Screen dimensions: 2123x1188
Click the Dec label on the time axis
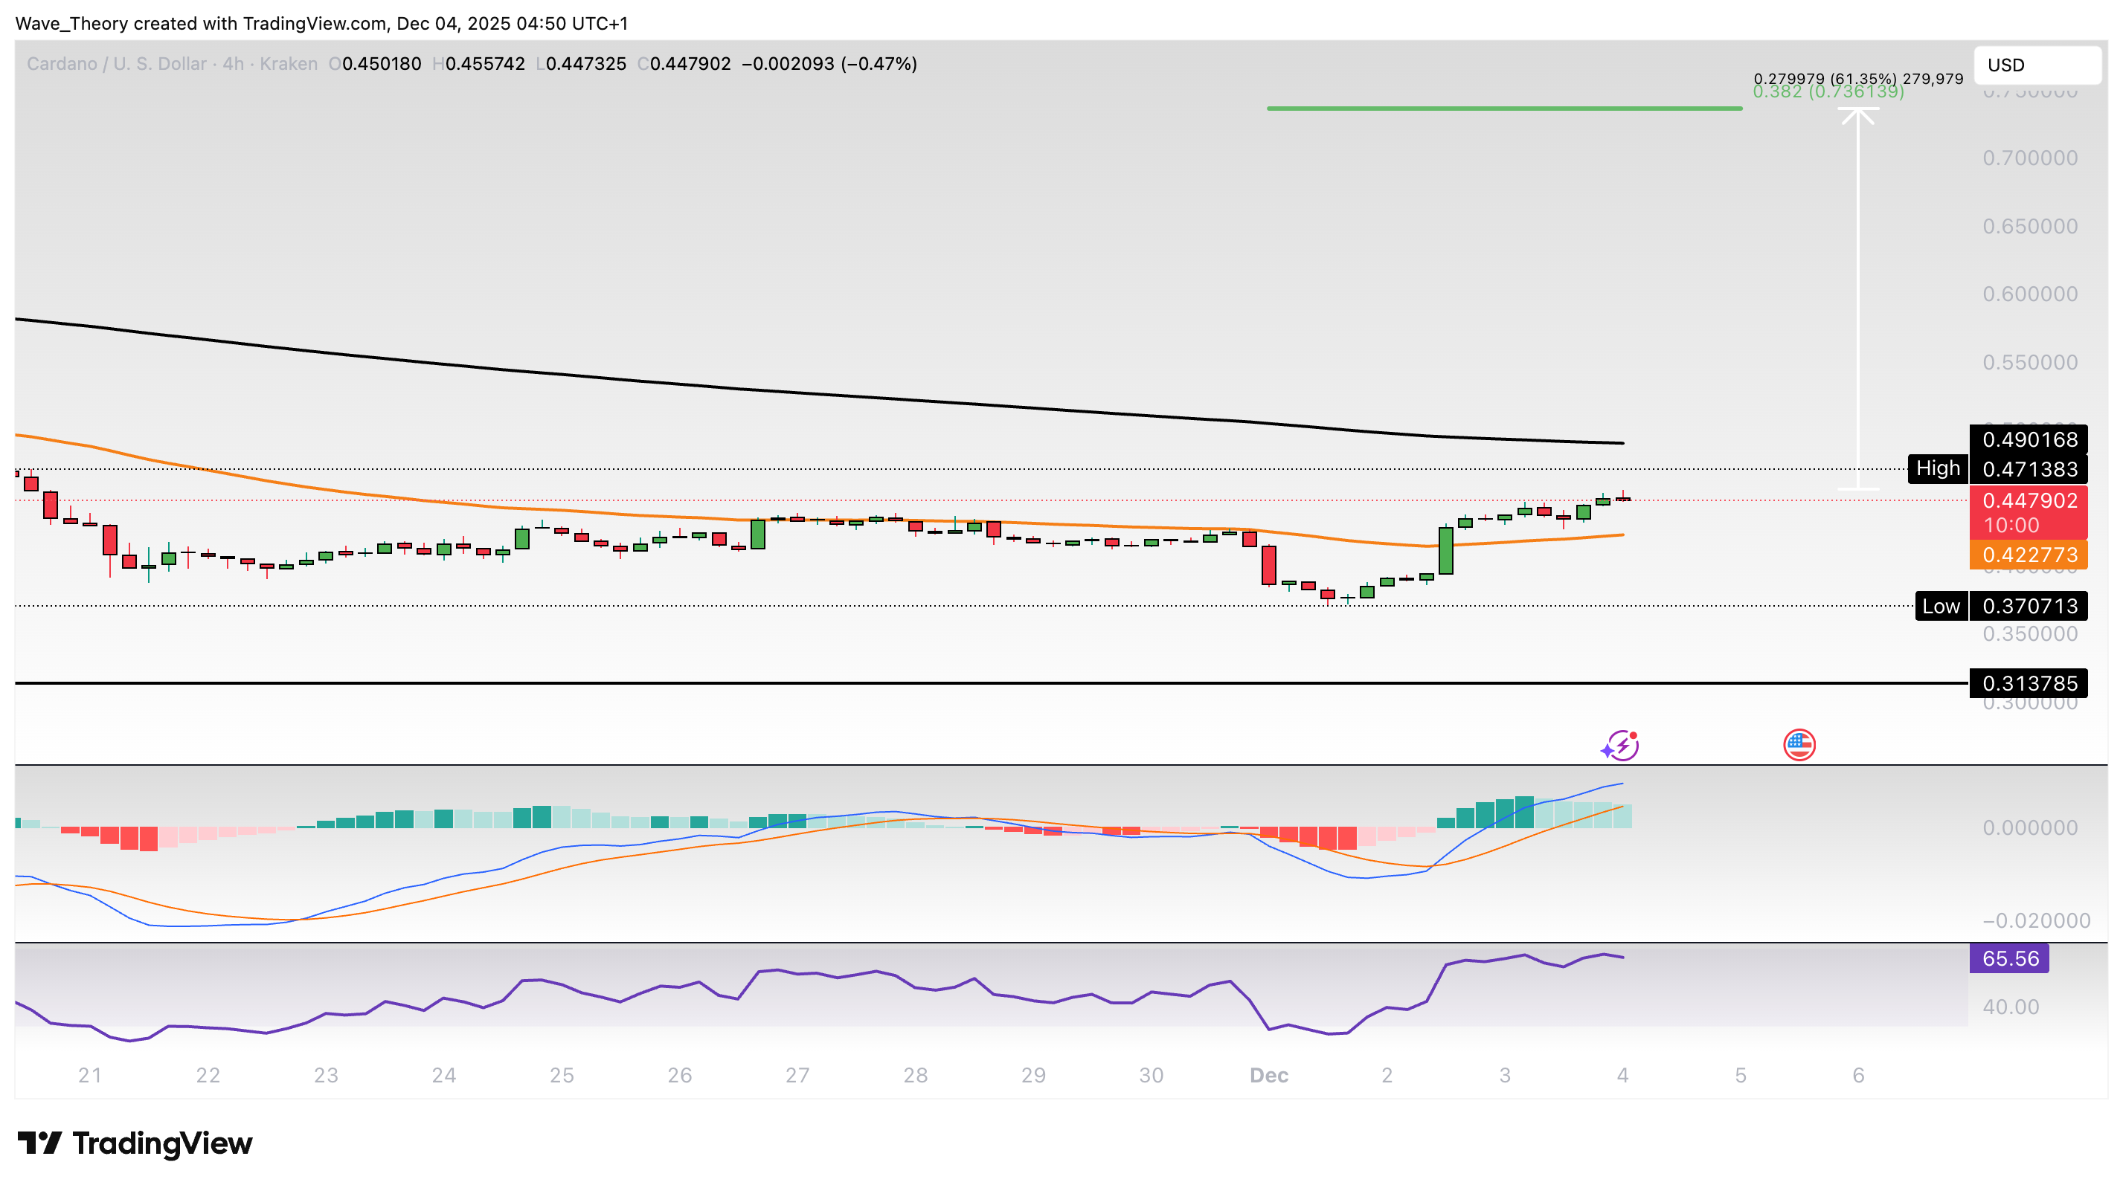coord(1268,1075)
